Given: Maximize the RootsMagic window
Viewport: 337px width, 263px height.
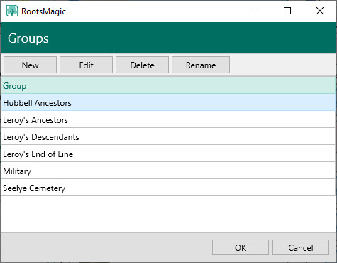Looking at the screenshot, I should (x=287, y=11).
